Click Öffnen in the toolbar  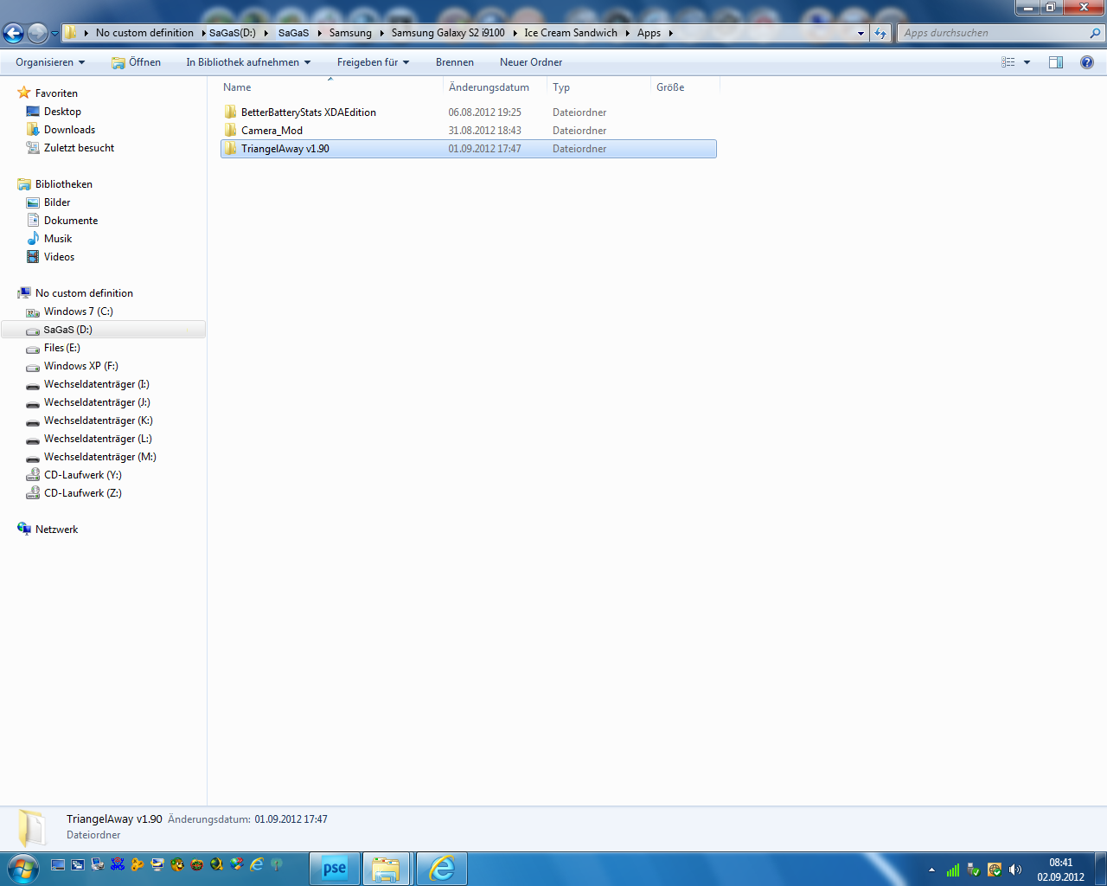(x=137, y=62)
